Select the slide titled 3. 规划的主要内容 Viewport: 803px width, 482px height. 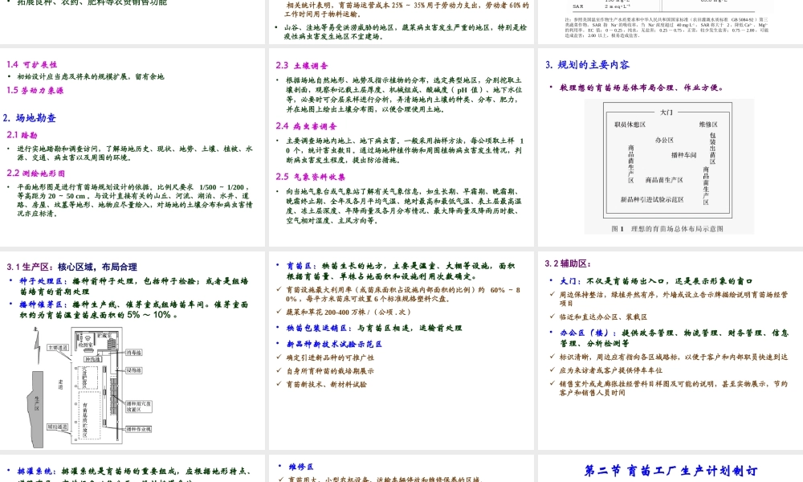click(x=587, y=65)
